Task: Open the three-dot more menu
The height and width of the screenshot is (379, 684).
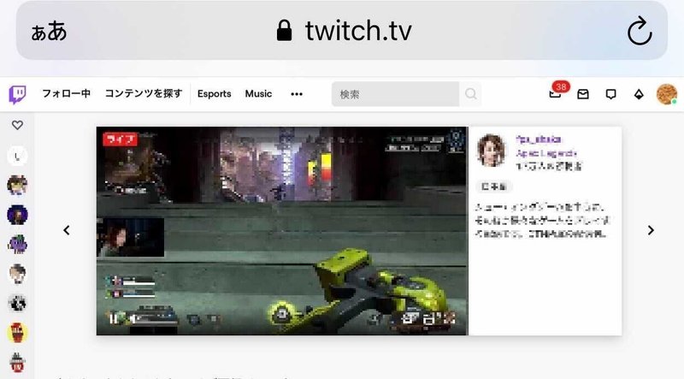Action: [297, 94]
